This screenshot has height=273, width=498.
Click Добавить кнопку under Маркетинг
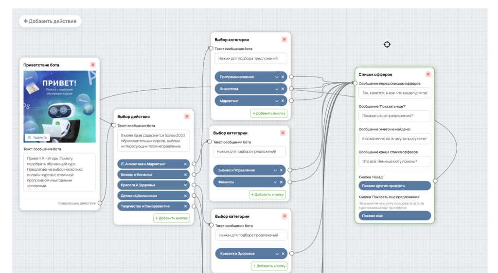[268, 113]
